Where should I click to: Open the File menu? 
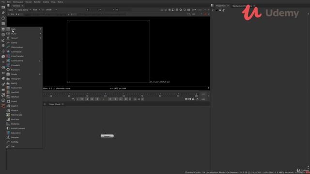coord(3,2)
